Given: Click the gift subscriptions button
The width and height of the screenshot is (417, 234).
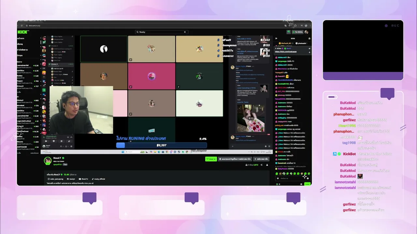Looking at the screenshot, I should click(x=235, y=159).
